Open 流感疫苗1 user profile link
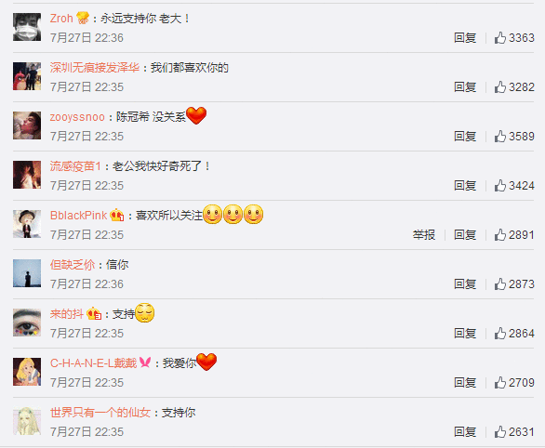 pos(75,166)
